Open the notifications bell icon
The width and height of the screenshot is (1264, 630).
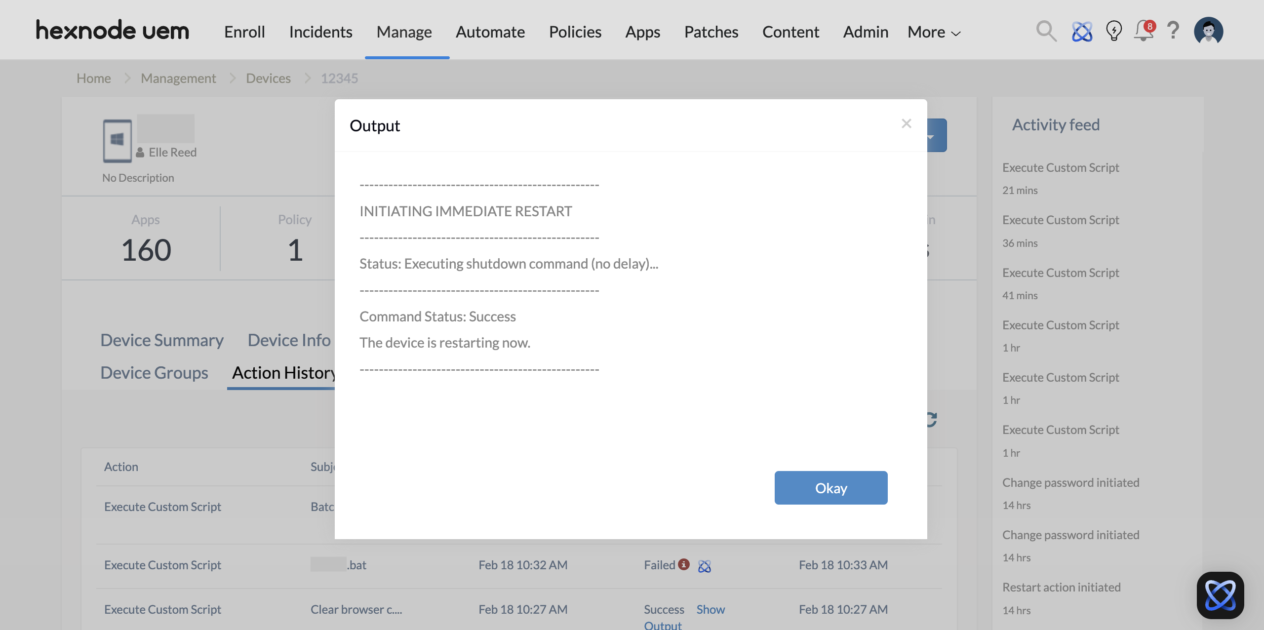[x=1144, y=32]
